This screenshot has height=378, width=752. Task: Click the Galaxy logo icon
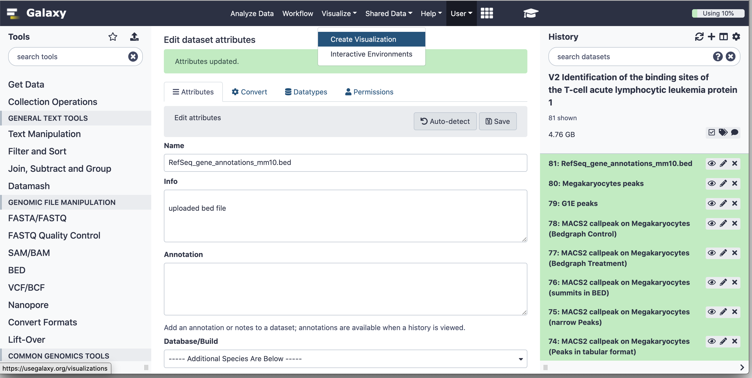(x=13, y=13)
